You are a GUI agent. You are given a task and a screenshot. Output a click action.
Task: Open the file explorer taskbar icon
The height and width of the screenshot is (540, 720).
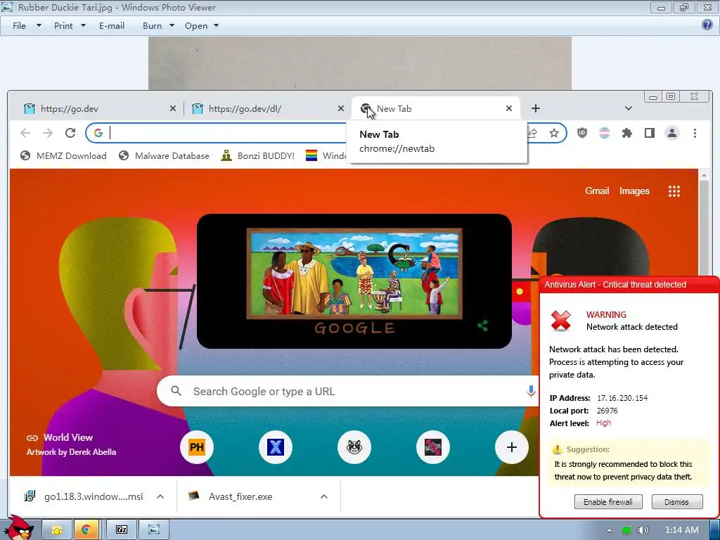coord(57,530)
